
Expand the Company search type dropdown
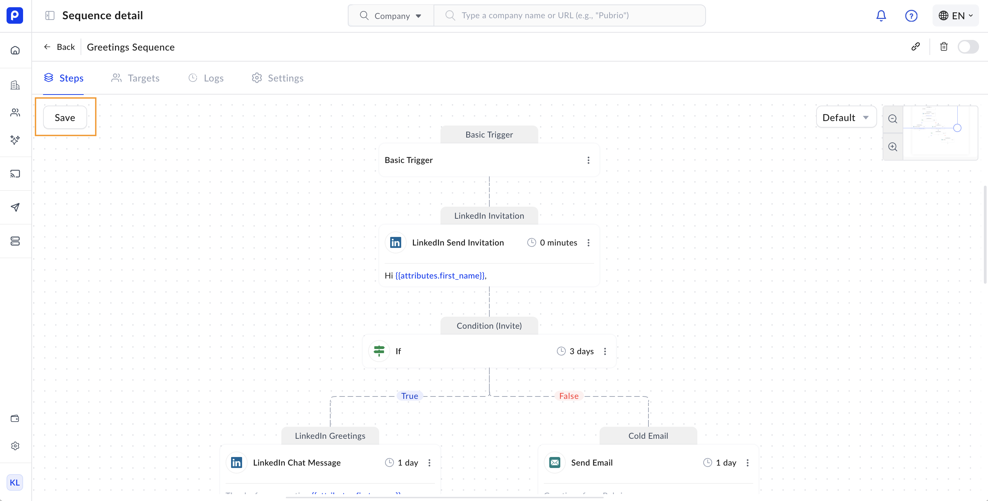(391, 16)
